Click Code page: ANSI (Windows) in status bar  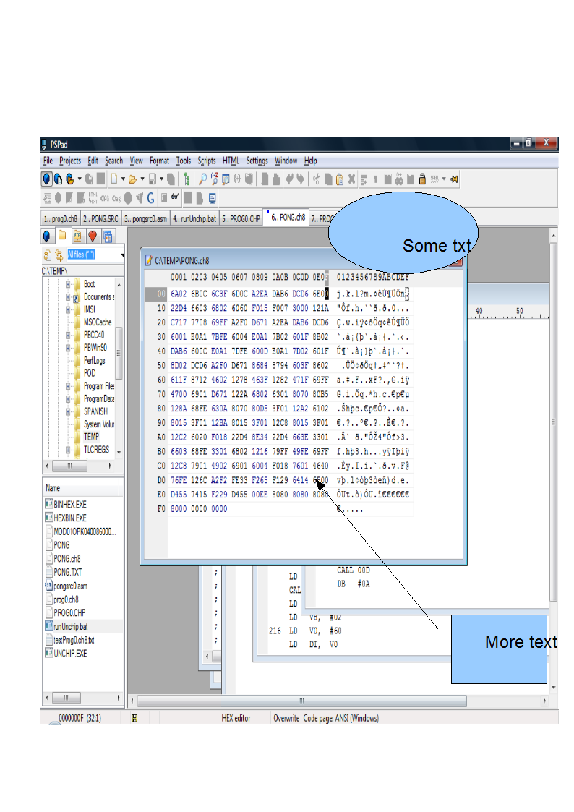click(x=340, y=718)
